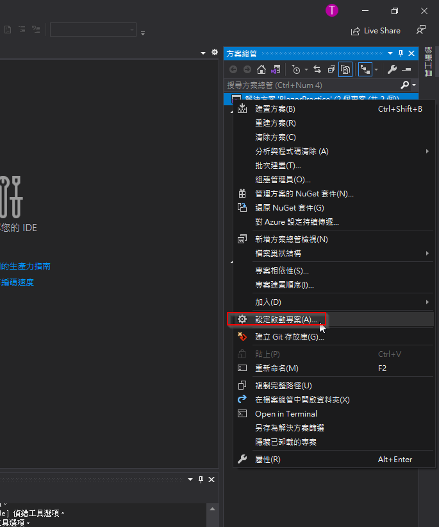This screenshot has width=439, height=527.
Task: Click 設定啟動專案(A)... entry
Action: 334,319
